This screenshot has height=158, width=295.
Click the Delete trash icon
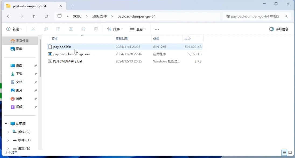coord(96,29)
